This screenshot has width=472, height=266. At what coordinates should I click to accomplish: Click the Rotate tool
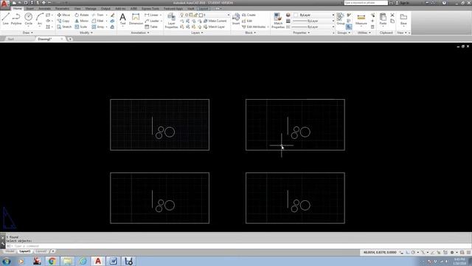(x=82, y=15)
